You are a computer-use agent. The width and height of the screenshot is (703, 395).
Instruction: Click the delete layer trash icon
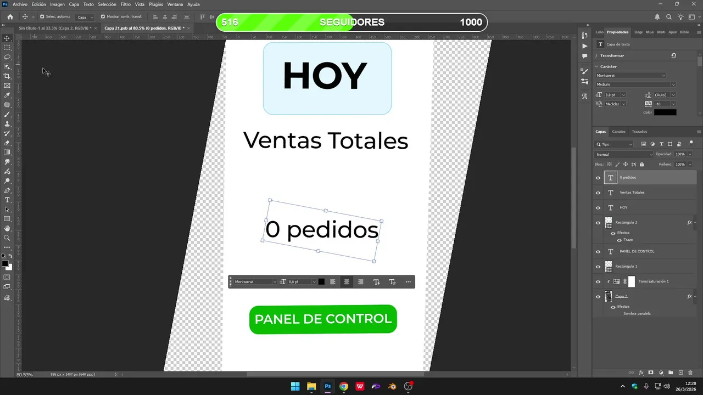tap(690, 373)
